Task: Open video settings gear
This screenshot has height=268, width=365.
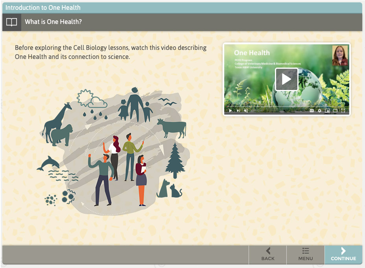Action: [x=320, y=110]
